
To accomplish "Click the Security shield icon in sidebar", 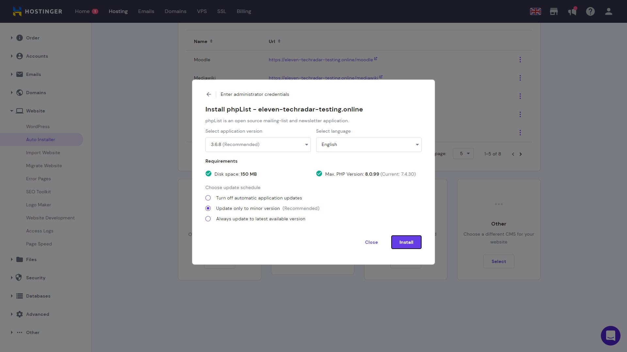I will pyautogui.click(x=19, y=278).
